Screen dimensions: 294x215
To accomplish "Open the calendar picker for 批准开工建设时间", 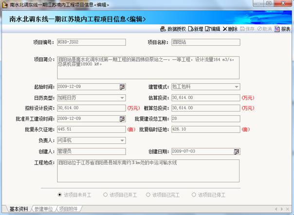I will 122,118.
